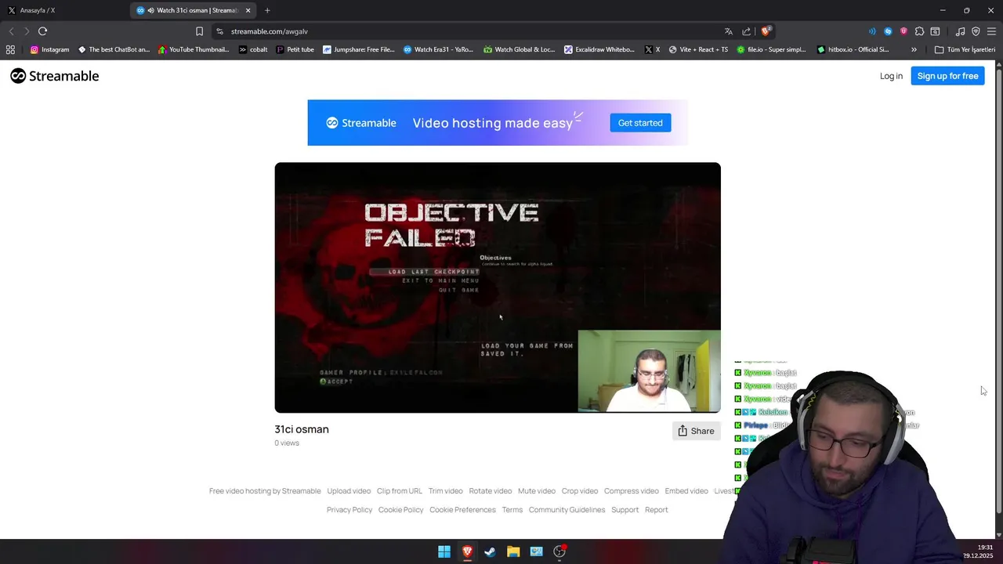The height and width of the screenshot is (564, 1003).
Task: Open the music note toolbar icon
Action: click(960, 31)
